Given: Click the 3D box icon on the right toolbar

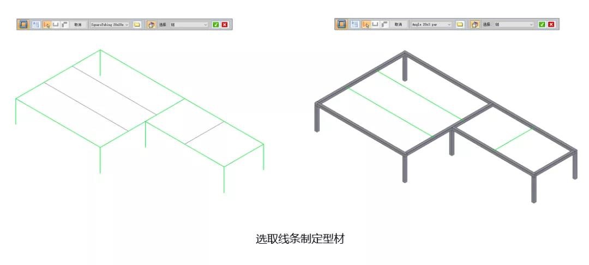Looking at the screenshot, I should pos(475,25).
